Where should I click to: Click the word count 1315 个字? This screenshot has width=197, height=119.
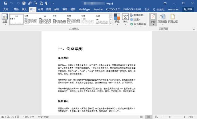[x=29, y=117]
